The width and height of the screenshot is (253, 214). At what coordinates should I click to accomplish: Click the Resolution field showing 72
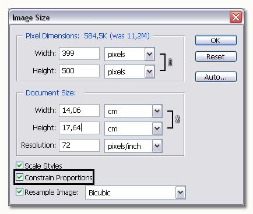click(79, 145)
